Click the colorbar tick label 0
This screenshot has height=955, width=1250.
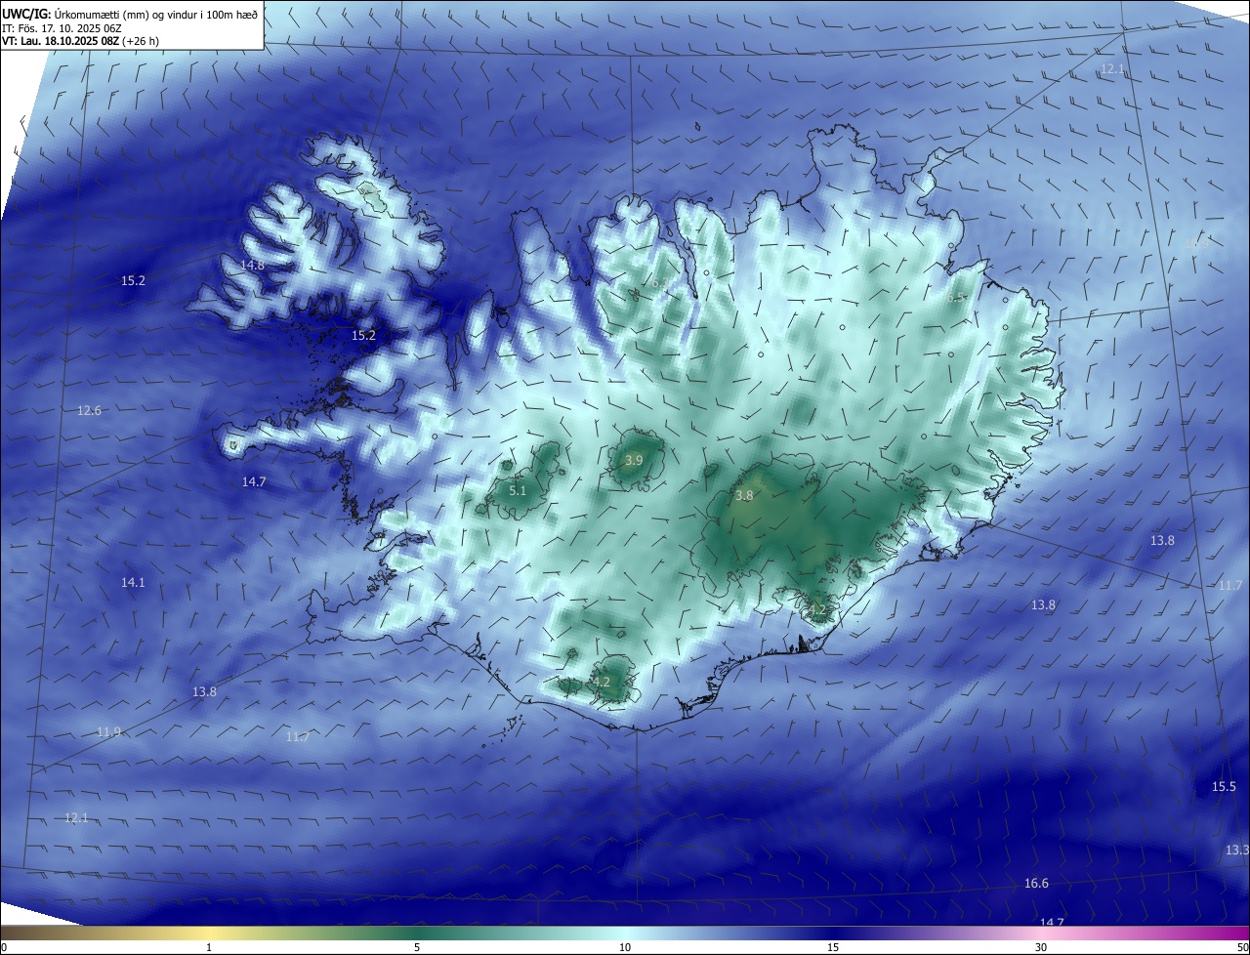pyautogui.click(x=3, y=947)
